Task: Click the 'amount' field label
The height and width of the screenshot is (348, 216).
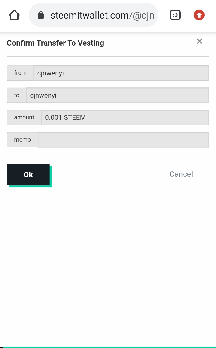Action: [24, 117]
